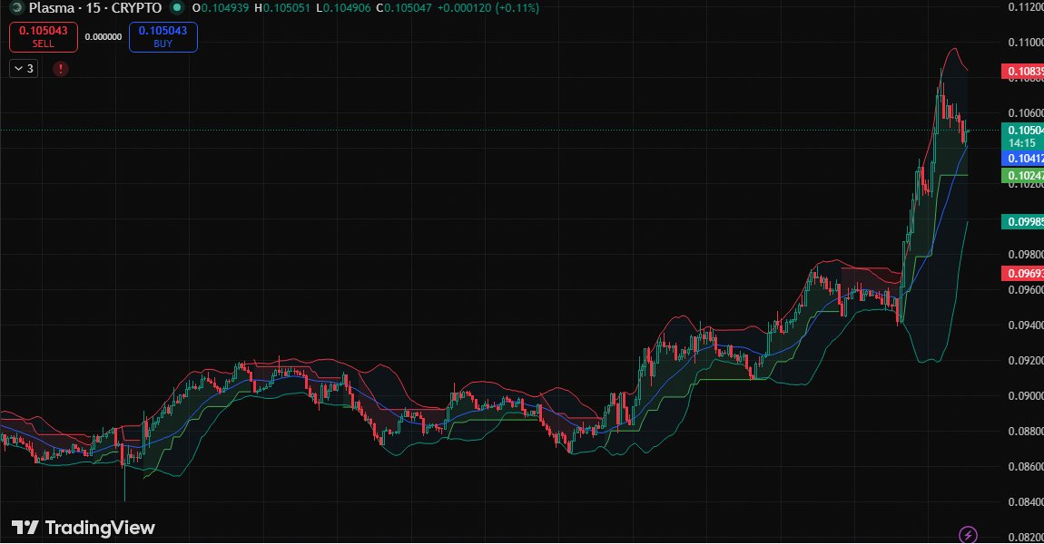Open the red indicator error warning icon
Viewport: 1044px width, 544px height.
click(61, 69)
